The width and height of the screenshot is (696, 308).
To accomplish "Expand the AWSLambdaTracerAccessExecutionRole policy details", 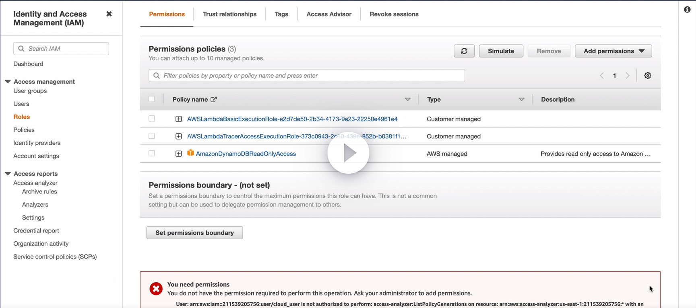I will click(x=179, y=136).
